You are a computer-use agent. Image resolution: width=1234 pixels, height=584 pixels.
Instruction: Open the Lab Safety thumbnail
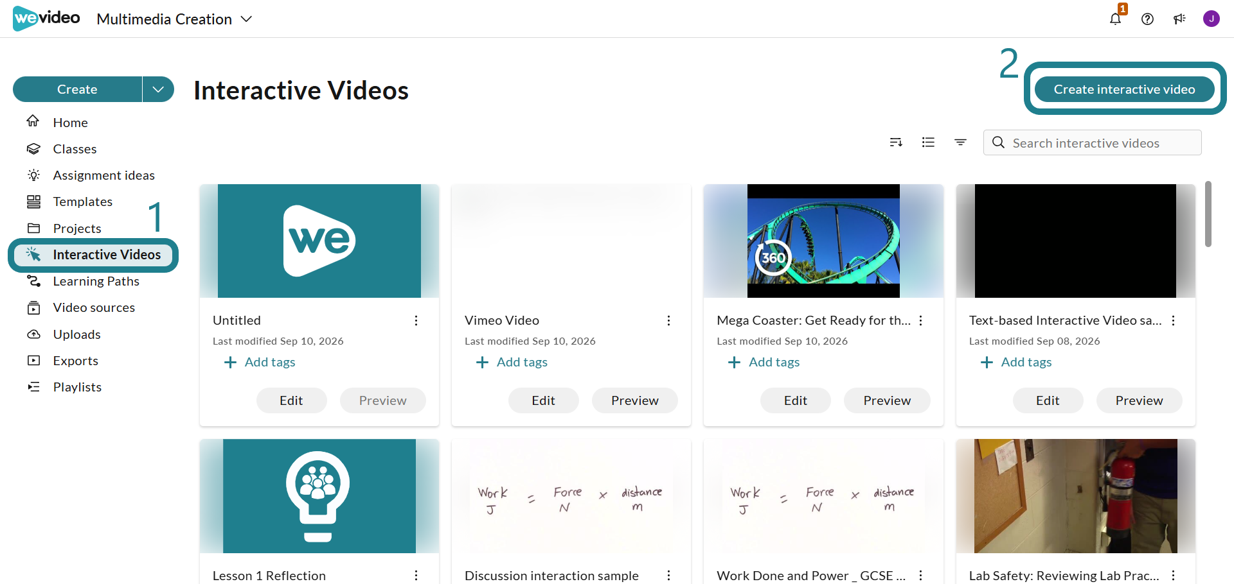pos(1075,496)
